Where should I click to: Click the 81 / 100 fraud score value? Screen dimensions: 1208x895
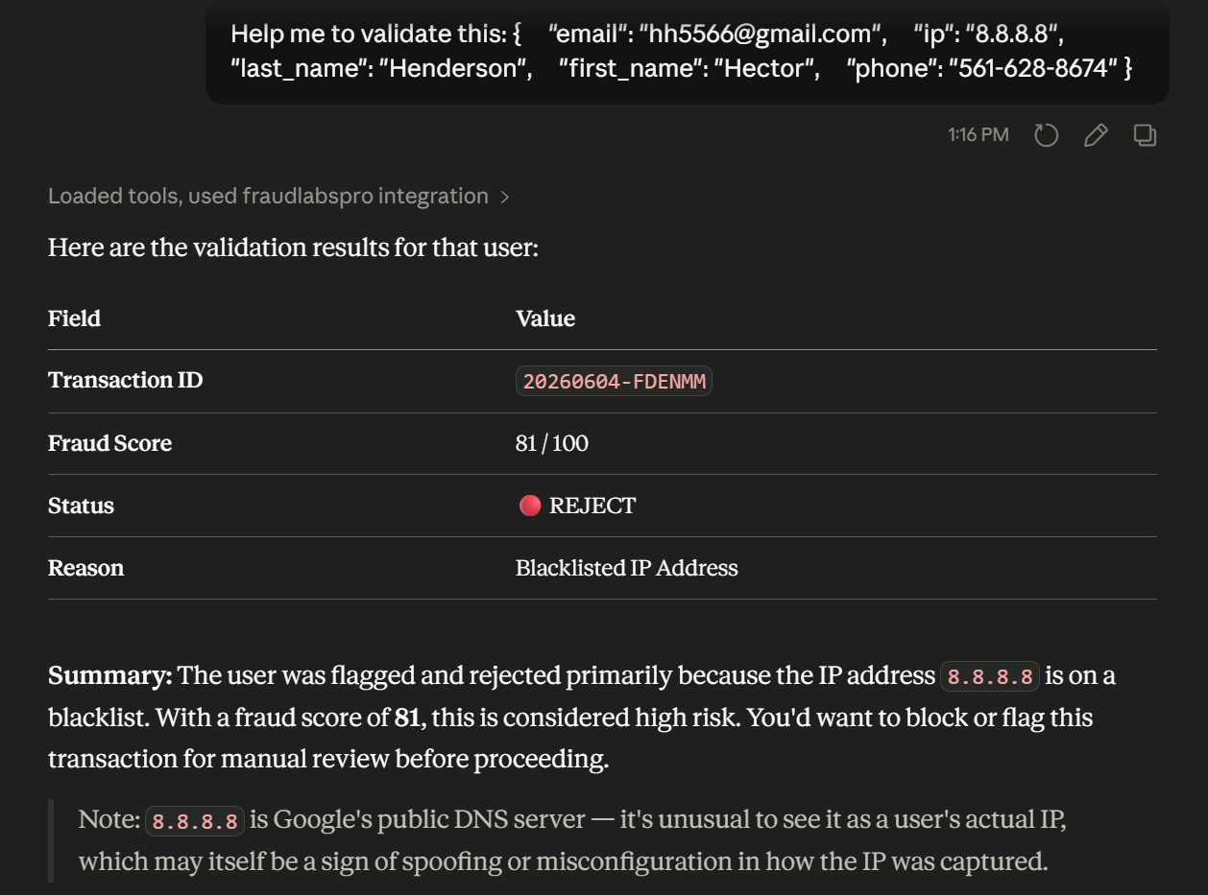[552, 443]
